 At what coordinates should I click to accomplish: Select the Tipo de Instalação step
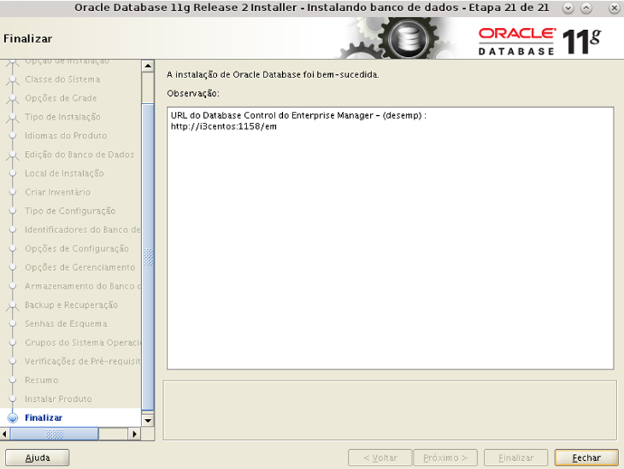pyautogui.click(x=62, y=117)
